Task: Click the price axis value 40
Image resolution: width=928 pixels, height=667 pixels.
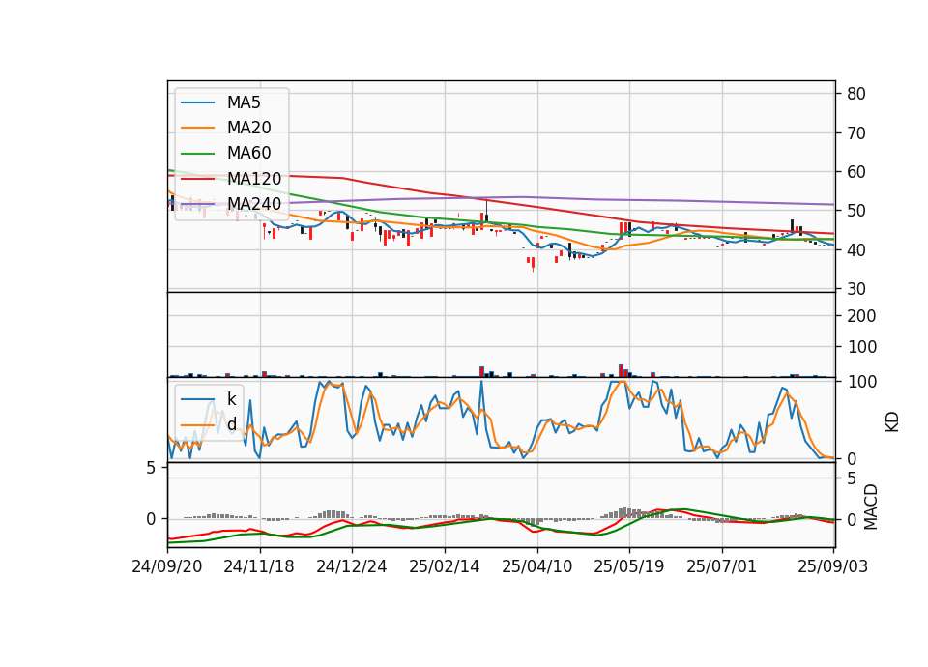Action: pos(855,250)
